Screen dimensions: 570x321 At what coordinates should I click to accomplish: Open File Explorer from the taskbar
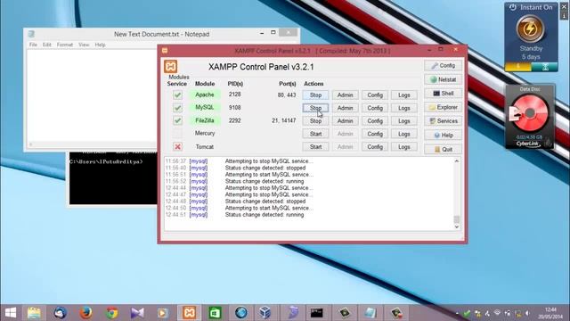[34, 313]
